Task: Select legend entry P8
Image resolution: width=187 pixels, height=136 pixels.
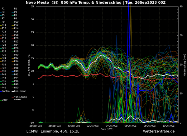Action: click(x=14, y=19)
